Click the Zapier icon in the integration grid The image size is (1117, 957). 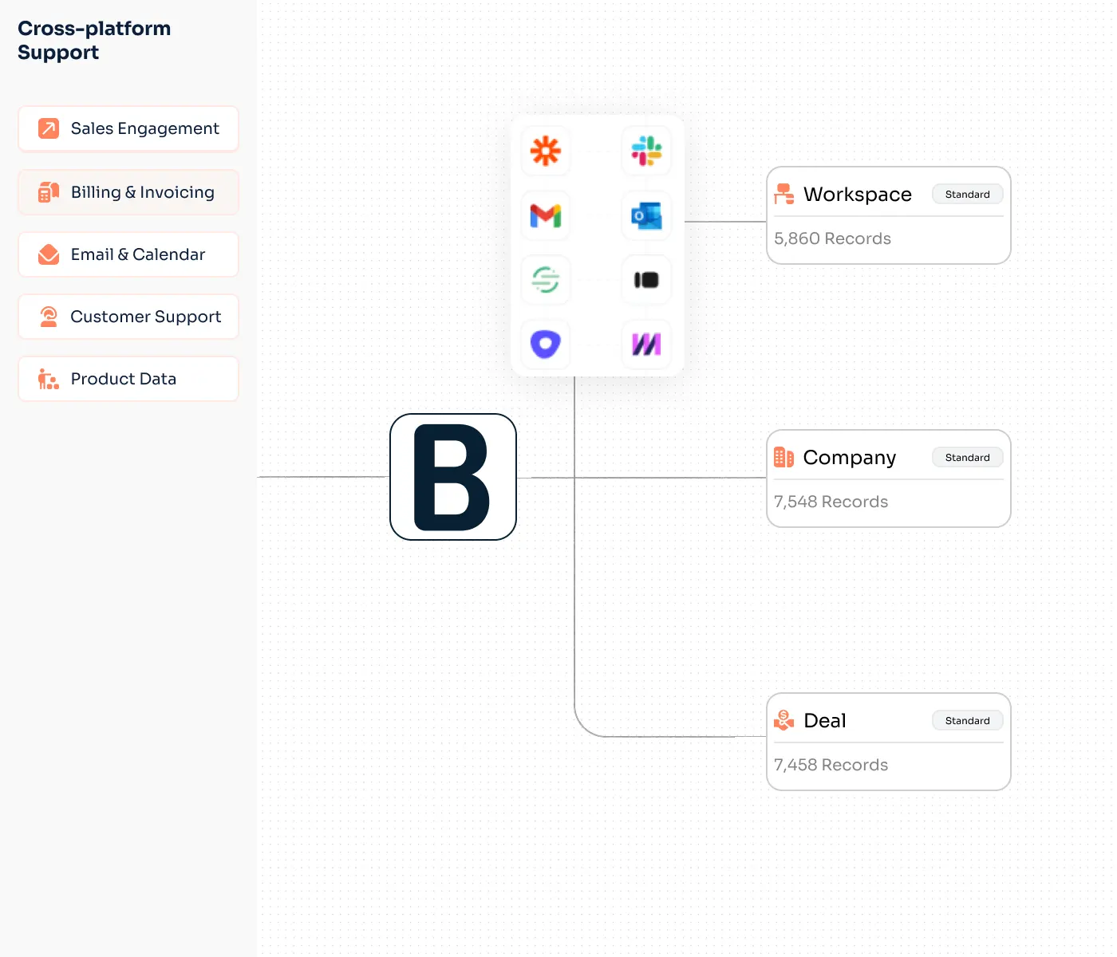545,152
